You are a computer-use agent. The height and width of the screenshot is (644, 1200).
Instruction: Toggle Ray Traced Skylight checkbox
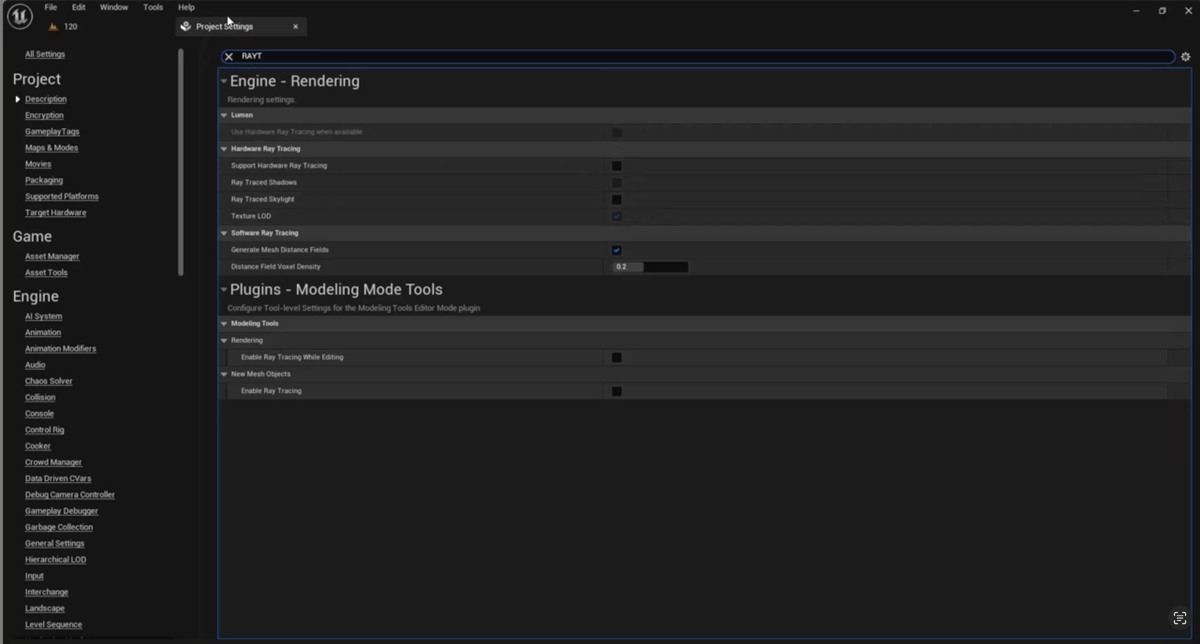click(616, 200)
